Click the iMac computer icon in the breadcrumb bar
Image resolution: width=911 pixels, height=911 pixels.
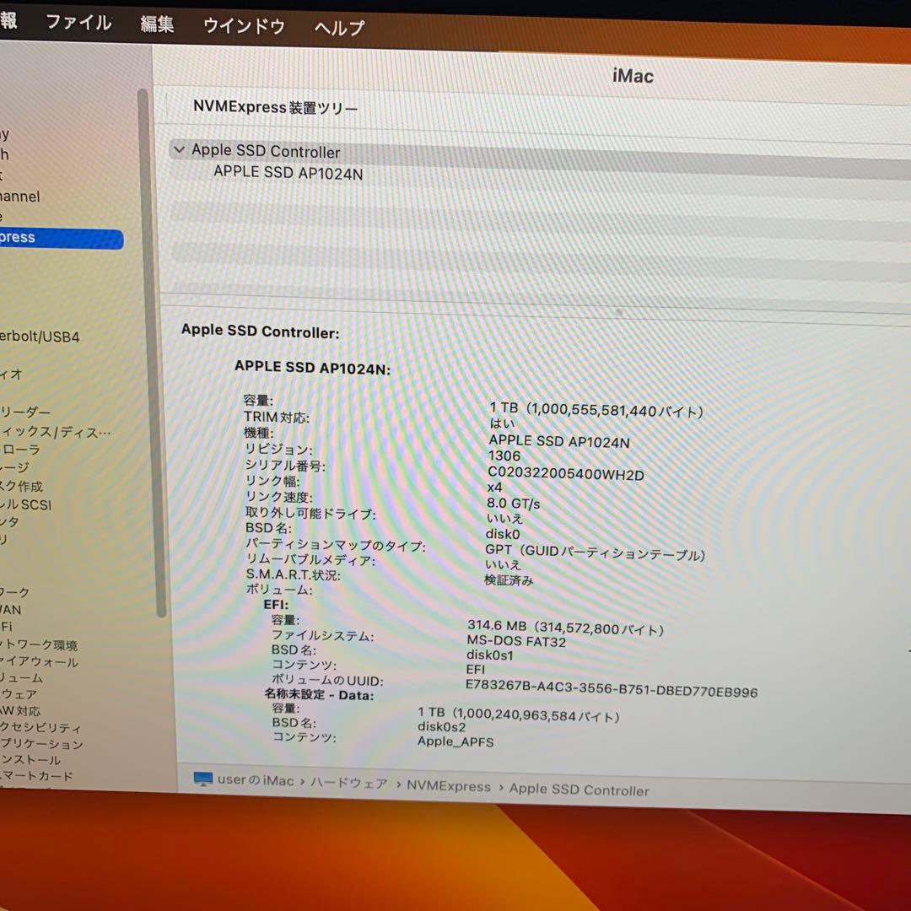click(x=202, y=780)
